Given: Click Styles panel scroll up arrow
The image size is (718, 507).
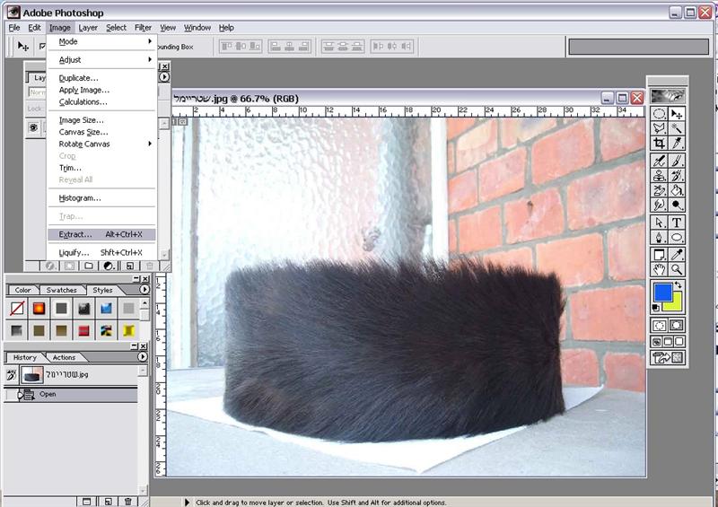Looking at the screenshot, I should (144, 302).
